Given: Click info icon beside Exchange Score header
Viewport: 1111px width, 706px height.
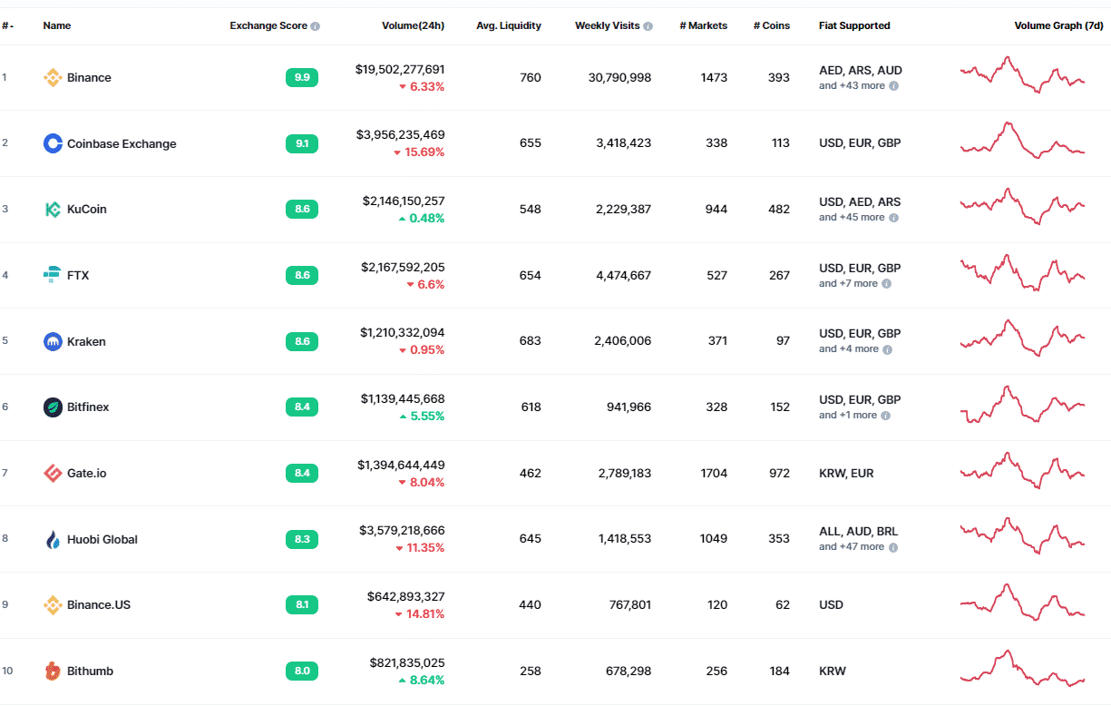Looking at the screenshot, I should pos(316,26).
